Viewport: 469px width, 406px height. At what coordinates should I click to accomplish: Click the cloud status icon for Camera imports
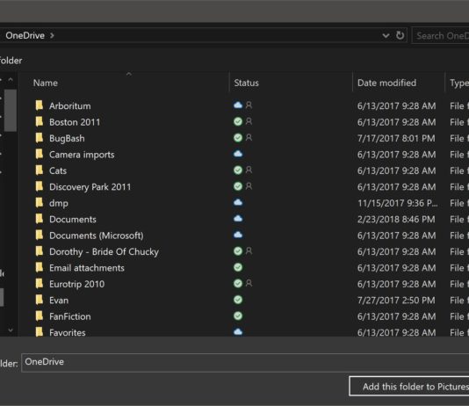tap(238, 154)
